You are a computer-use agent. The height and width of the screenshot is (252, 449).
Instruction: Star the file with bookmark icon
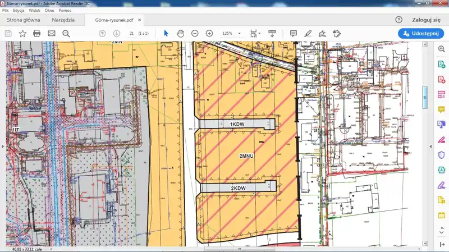click(22, 34)
